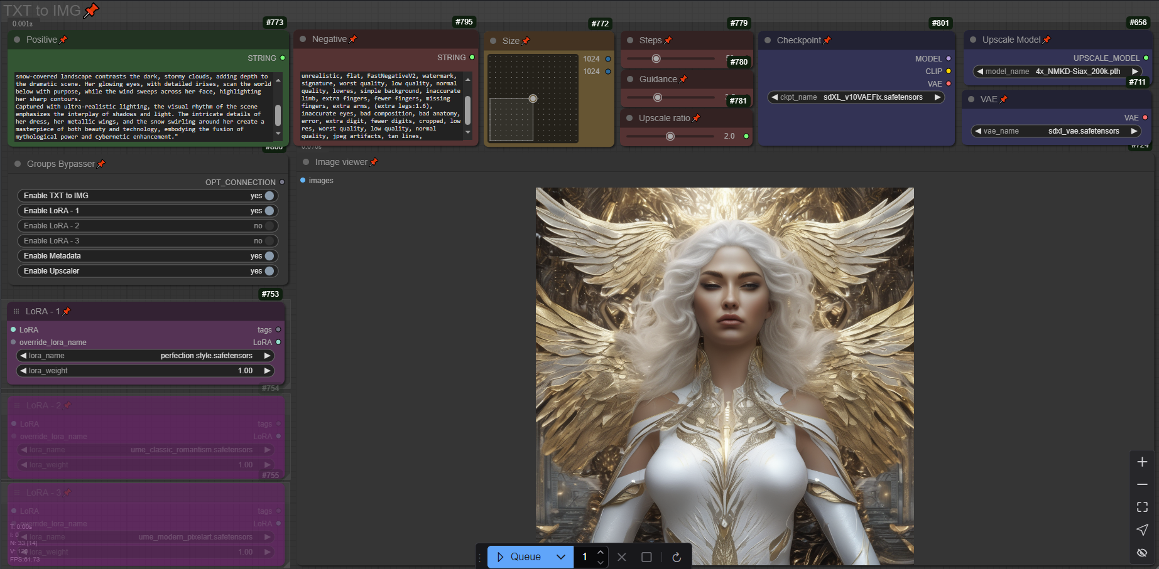This screenshot has height=569, width=1159.
Task: Toggle link visibility eye icon
Action: (1142, 553)
